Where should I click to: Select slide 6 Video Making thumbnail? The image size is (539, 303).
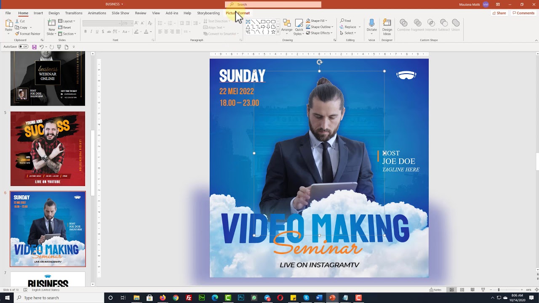click(48, 229)
